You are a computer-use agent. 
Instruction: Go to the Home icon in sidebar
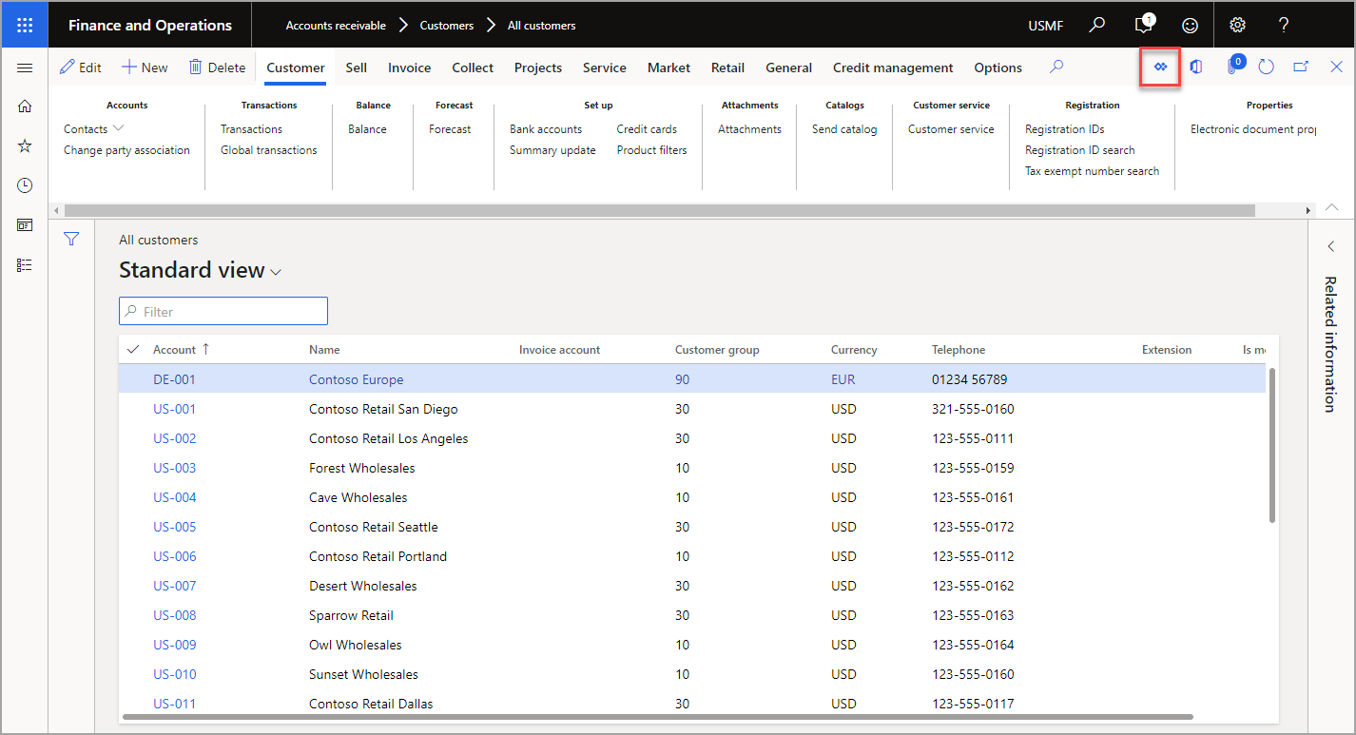click(x=25, y=106)
